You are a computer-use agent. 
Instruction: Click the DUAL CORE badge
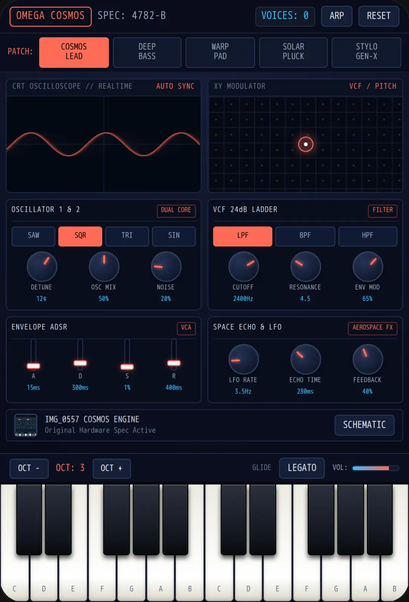[176, 211]
